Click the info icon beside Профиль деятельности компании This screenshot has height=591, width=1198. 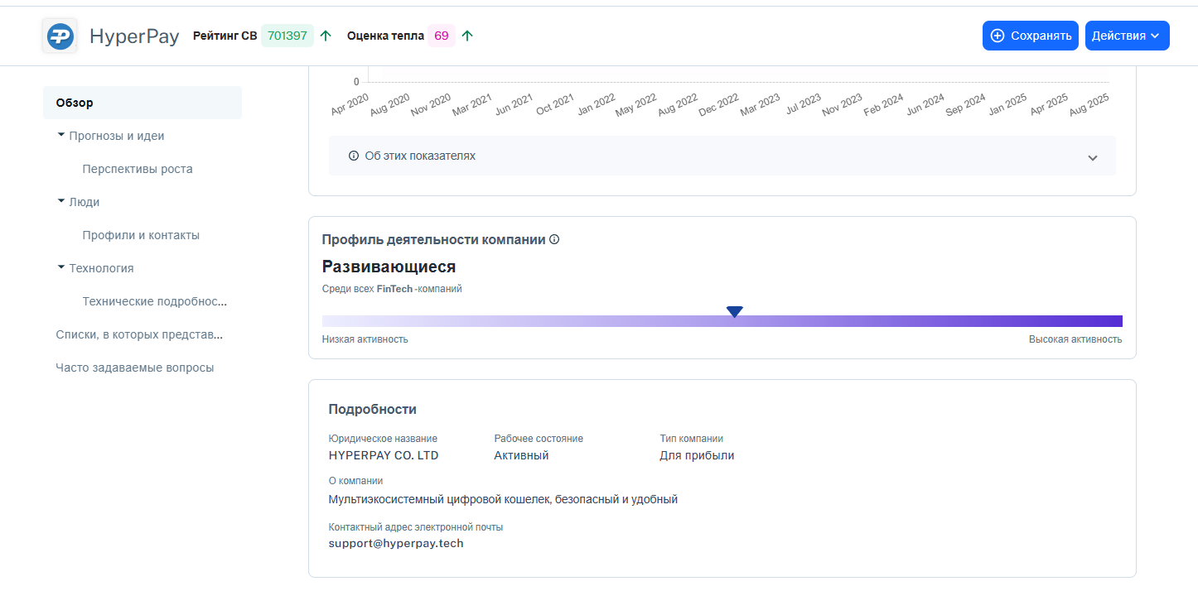pos(554,239)
